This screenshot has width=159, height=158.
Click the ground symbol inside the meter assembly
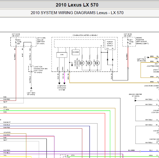pyautogui.click(x=72, y=65)
